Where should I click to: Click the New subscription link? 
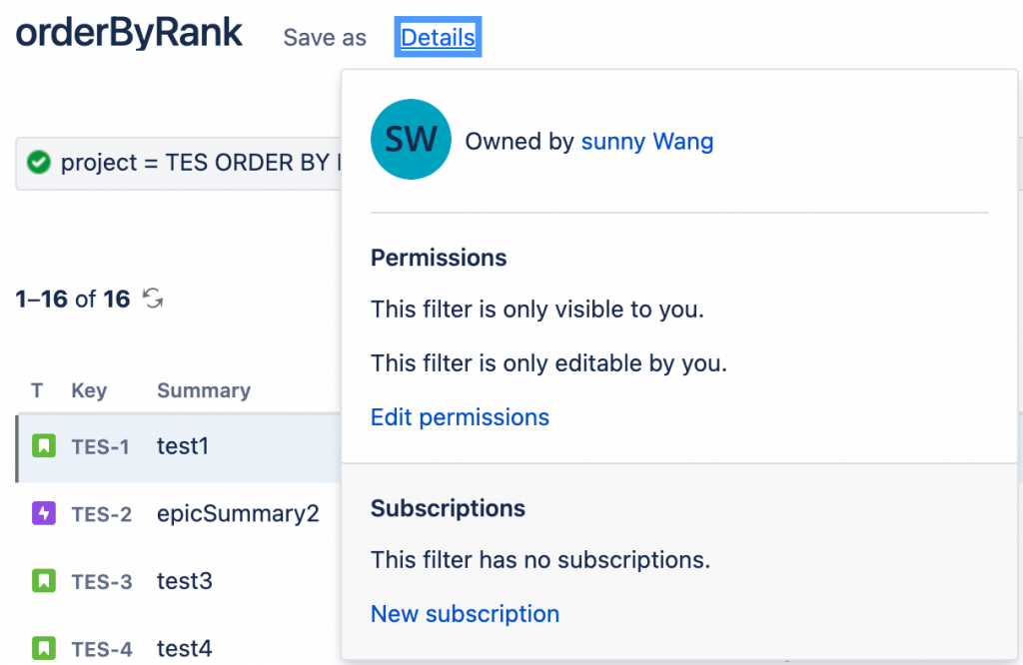tap(465, 614)
